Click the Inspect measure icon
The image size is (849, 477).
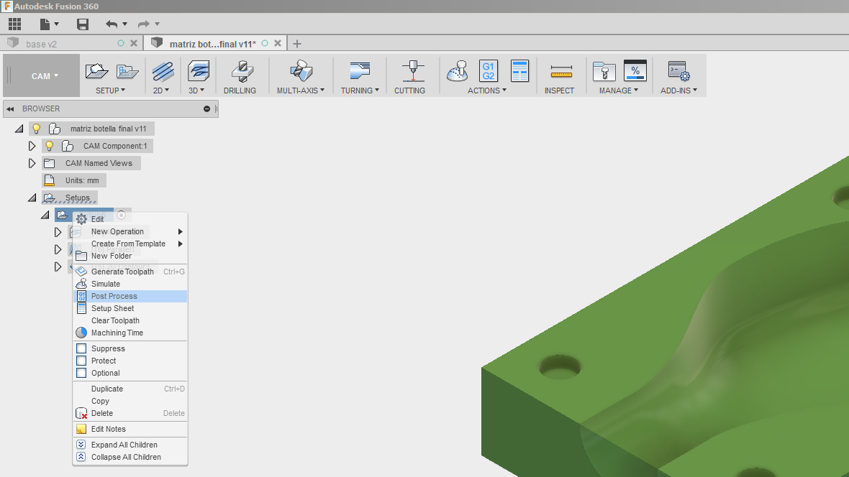pyautogui.click(x=561, y=71)
